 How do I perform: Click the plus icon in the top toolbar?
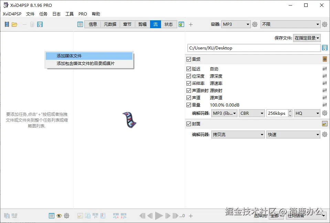click(x=191, y=25)
